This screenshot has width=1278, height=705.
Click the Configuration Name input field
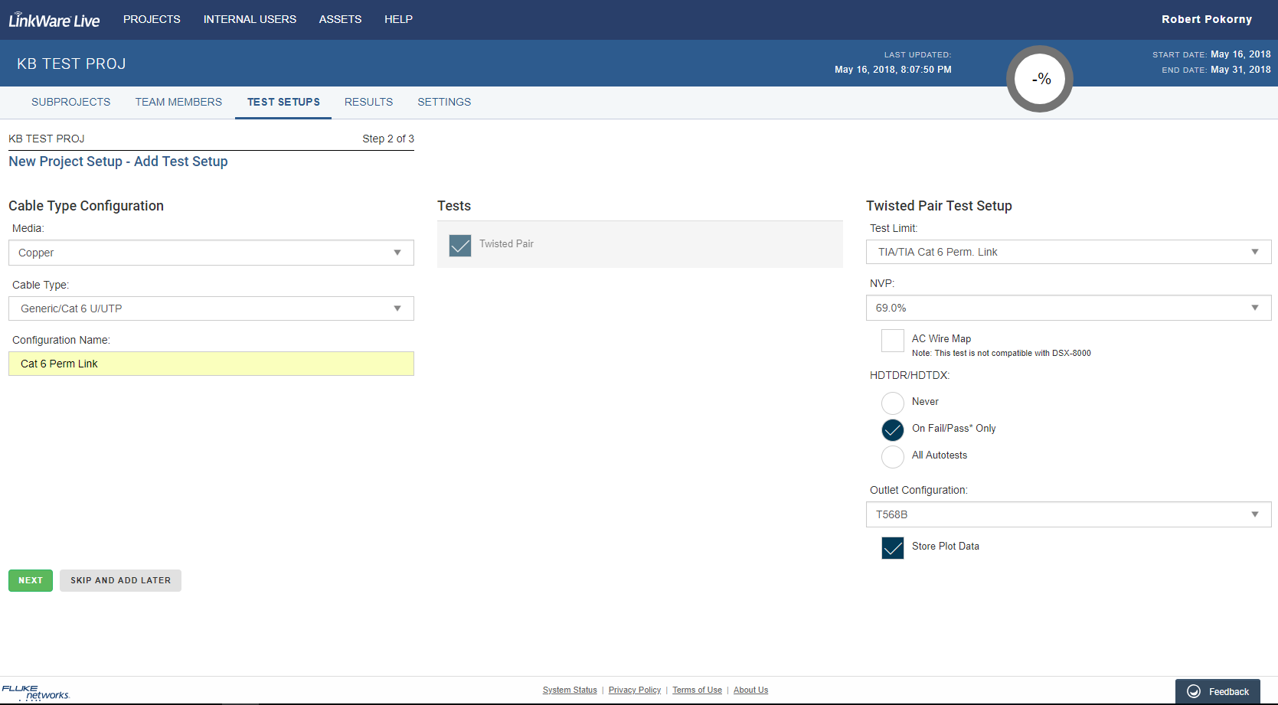pyautogui.click(x=211, y=364)
